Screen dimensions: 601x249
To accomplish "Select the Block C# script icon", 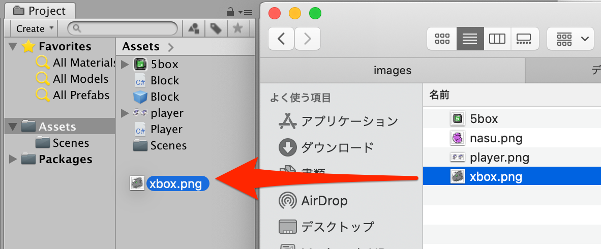I will tap(140, 80).
